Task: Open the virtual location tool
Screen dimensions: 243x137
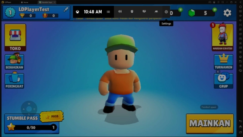Action: click(x=240, y=66)
